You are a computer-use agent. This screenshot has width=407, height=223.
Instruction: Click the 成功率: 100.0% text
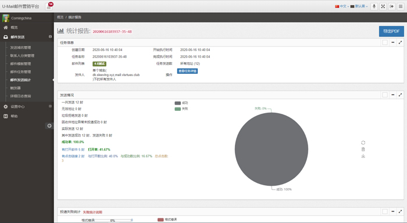73,142
